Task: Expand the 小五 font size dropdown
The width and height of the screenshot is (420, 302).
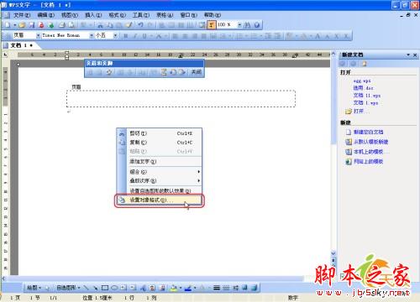Action: pyautogui.click(x=115, y=35)
